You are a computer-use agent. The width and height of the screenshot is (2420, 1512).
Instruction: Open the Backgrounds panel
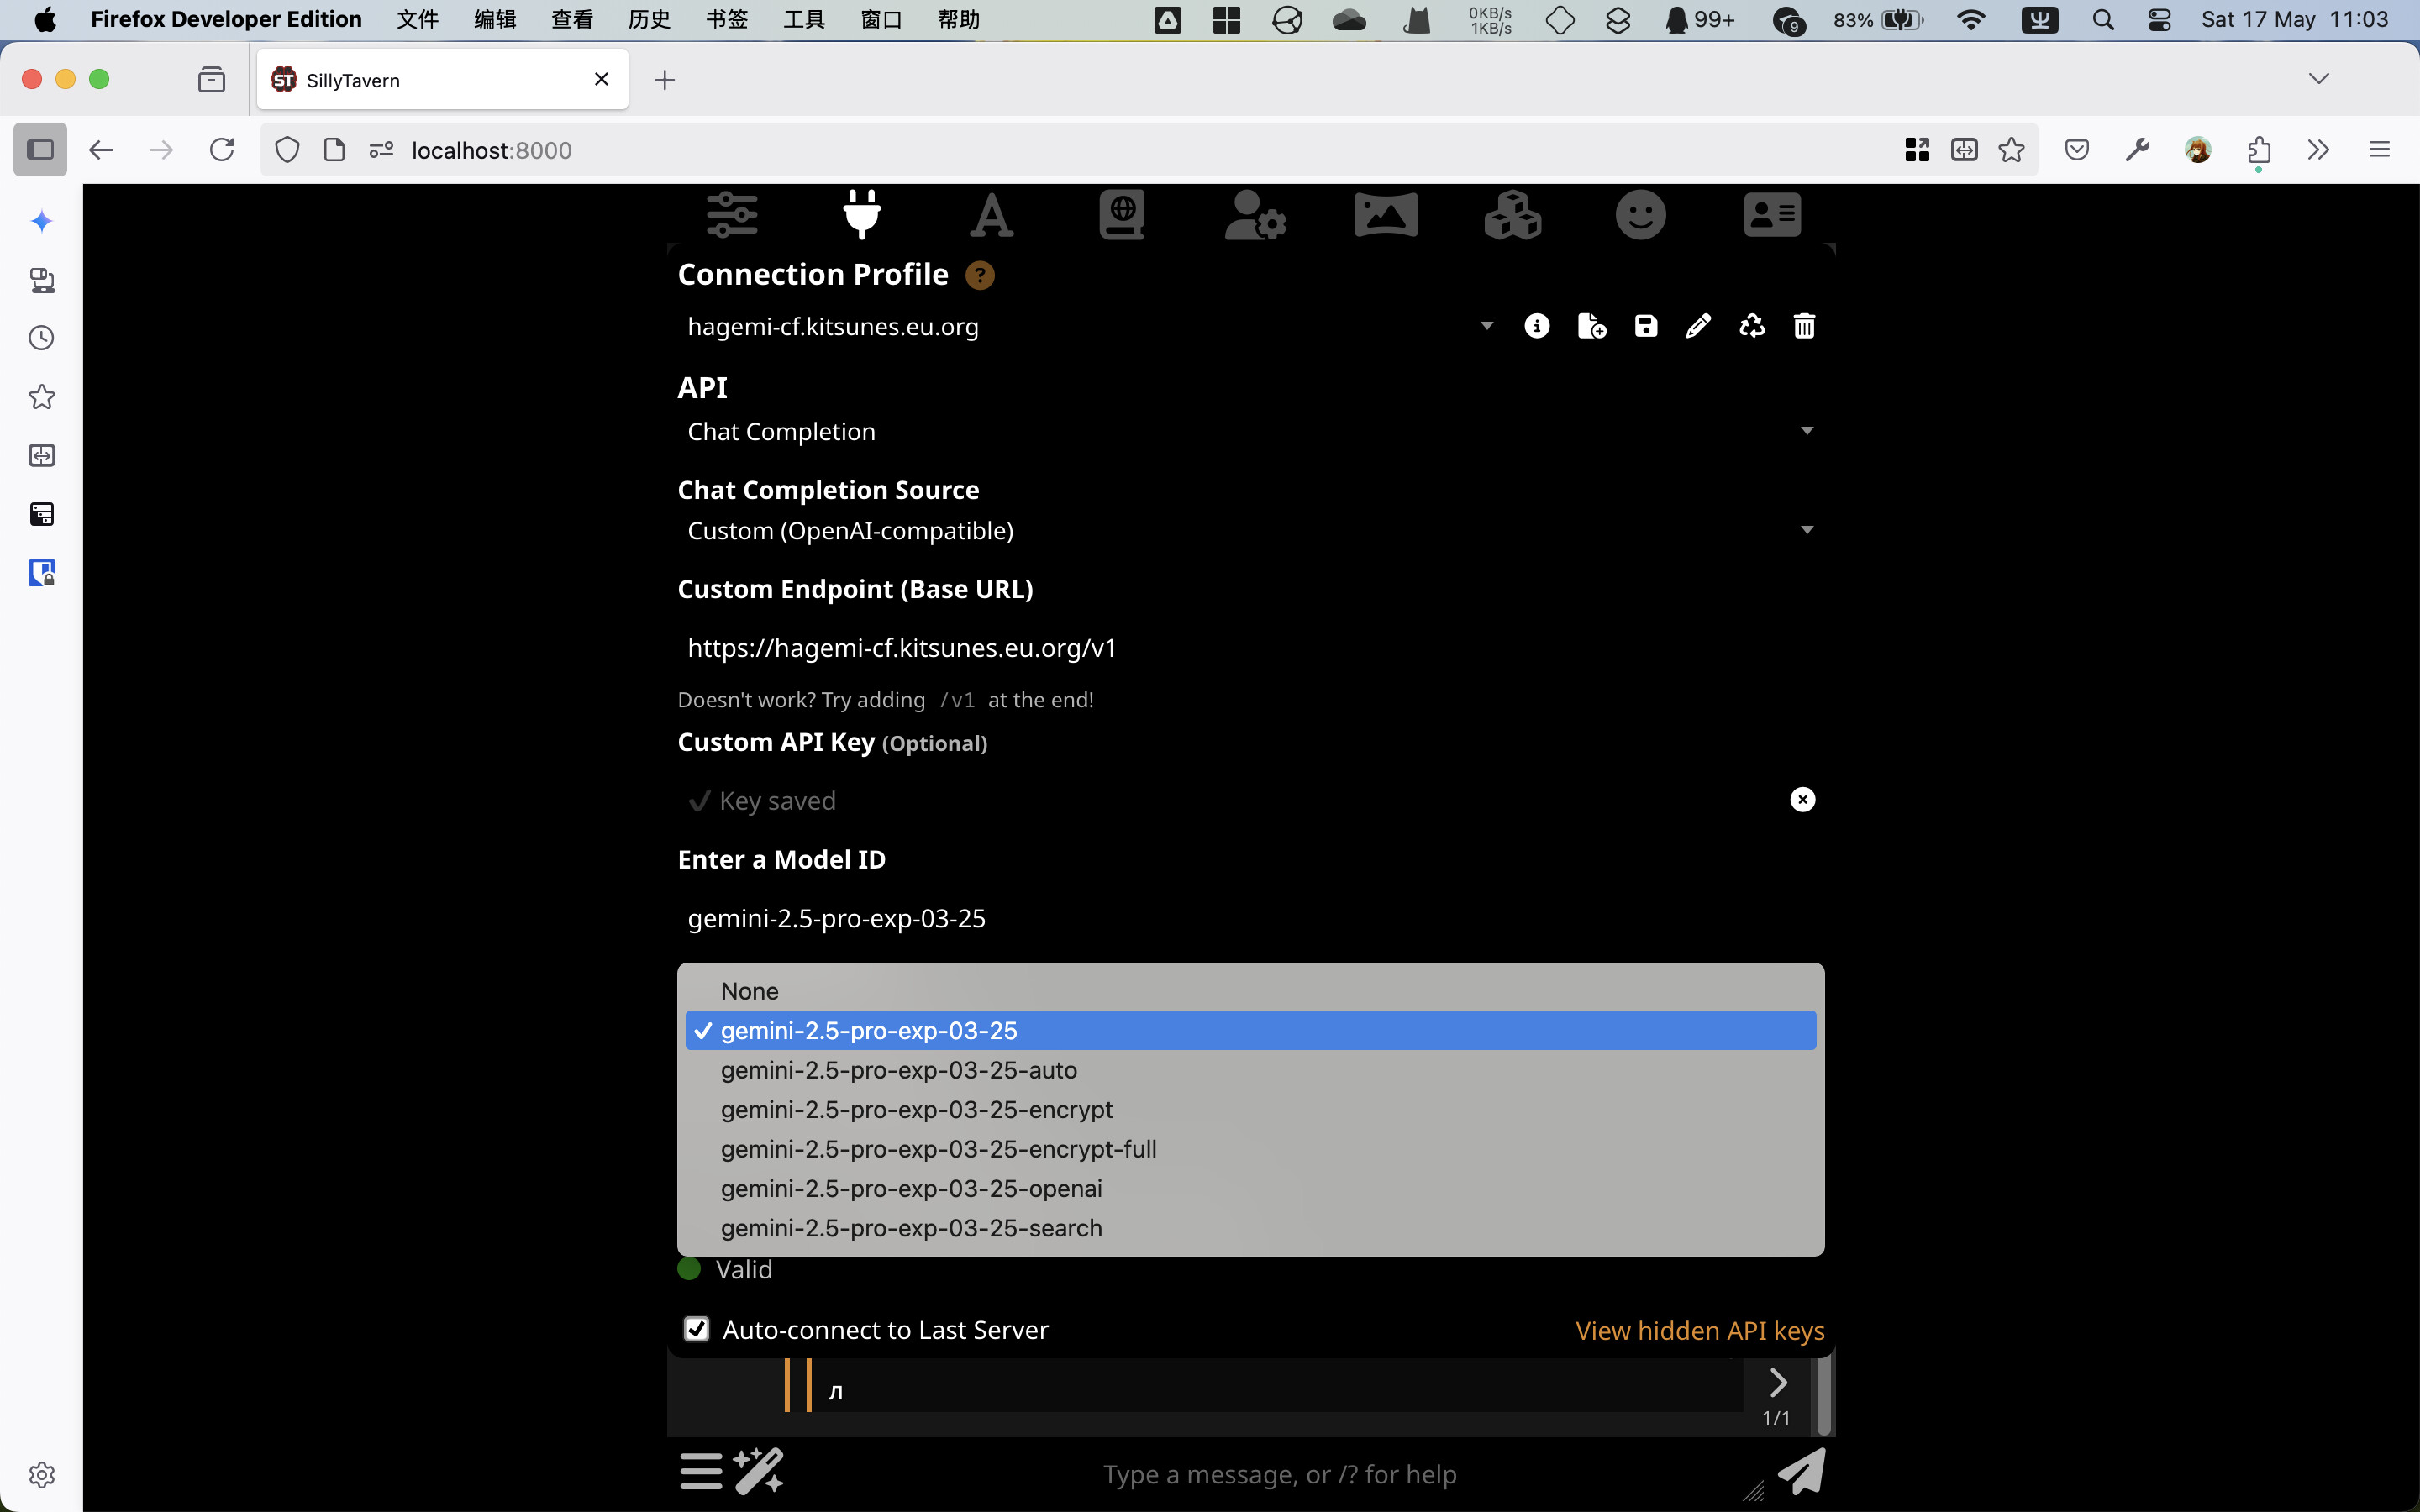pos(1386,214)
